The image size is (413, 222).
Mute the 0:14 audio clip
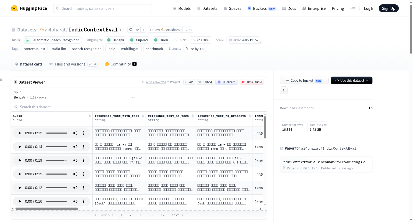(x=75, y=147)
